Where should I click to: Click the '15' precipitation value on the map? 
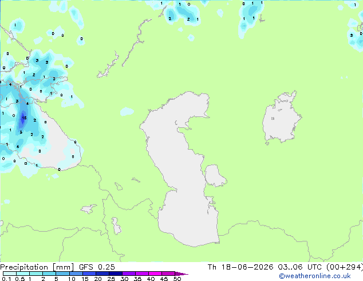[24, 118]
